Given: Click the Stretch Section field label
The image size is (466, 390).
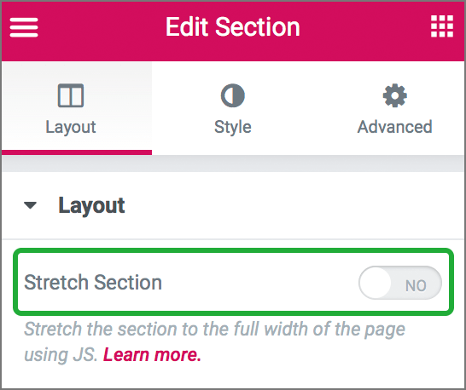Looking at the screenshot, I should tap(93, 282).
